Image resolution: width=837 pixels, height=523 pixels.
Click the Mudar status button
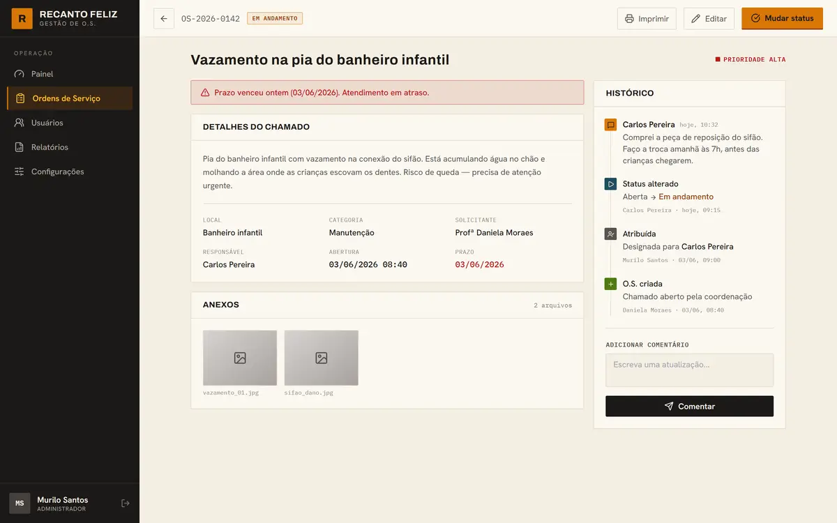[782, 19]
